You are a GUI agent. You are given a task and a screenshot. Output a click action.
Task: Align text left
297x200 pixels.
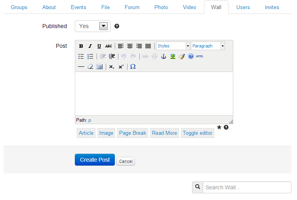pyautogui.click(x=121, y=46)
